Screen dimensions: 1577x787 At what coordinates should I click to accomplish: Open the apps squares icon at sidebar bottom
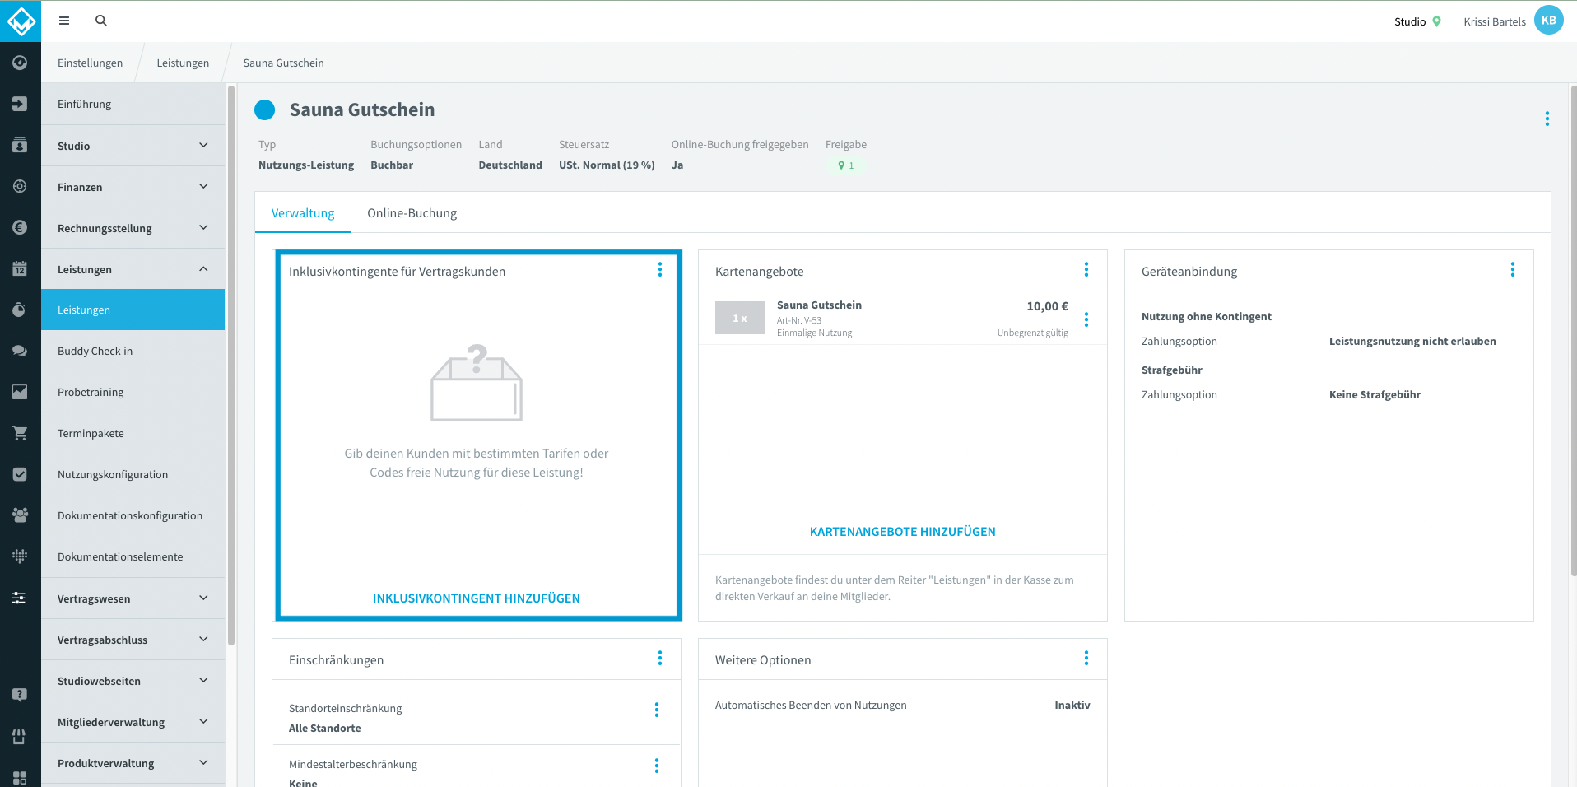pyautogui.click(x=20, y=777)
